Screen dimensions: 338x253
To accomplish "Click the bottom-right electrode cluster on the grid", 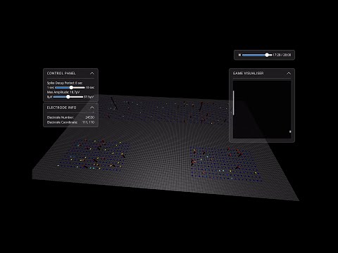I will pos(225,164).
